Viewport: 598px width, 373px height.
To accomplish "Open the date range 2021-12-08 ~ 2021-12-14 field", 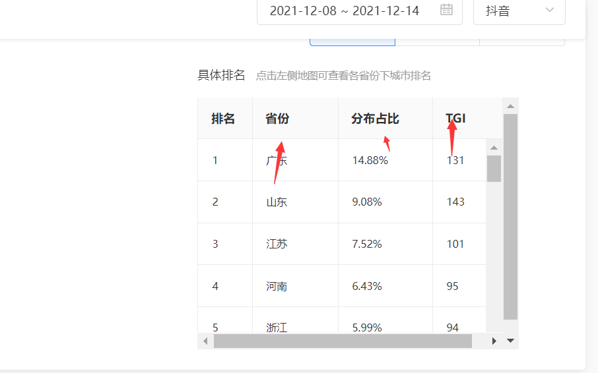I will pos(360,11).
